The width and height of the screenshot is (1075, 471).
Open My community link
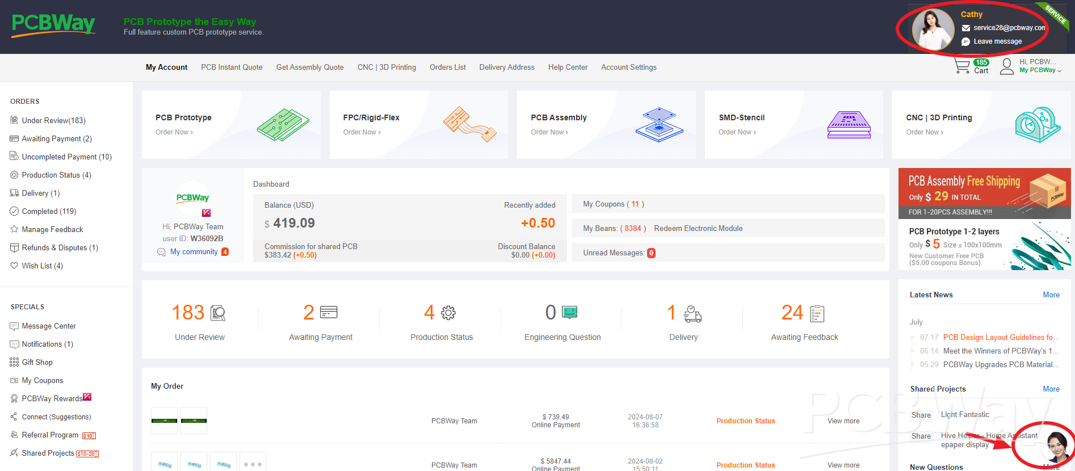[194, 252]
